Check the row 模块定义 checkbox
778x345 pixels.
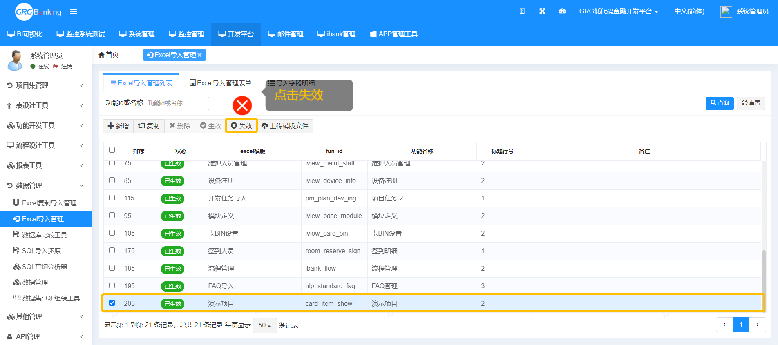coord(112,215)
